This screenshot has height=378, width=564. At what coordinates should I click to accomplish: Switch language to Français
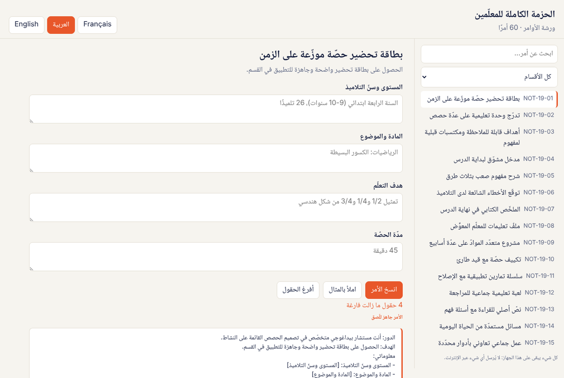[x=97, y=25]
